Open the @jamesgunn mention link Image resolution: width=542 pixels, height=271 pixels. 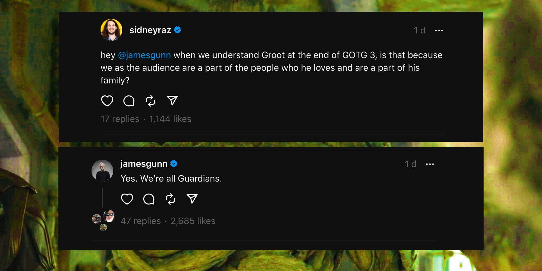click(x=145, y=55)
